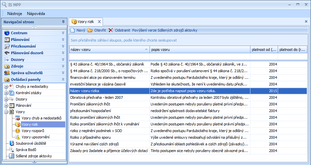Expand the Zdroje section chevron

[x=63, y=66]
